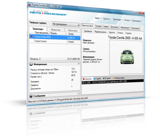Open the Транспорт menu in the menu bar

point(118,20)
